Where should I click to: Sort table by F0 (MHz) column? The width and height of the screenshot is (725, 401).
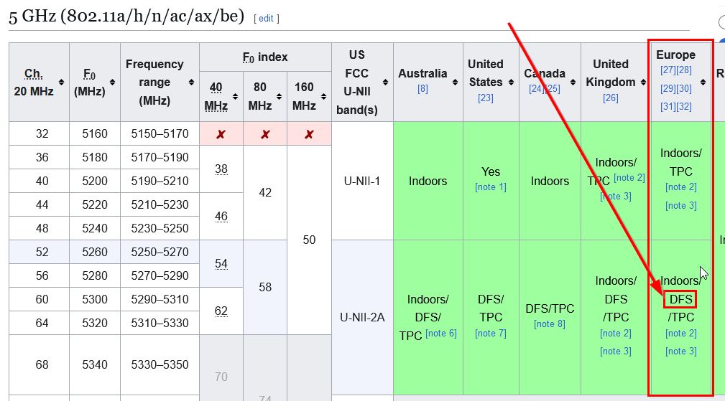[x=112, y=82]
